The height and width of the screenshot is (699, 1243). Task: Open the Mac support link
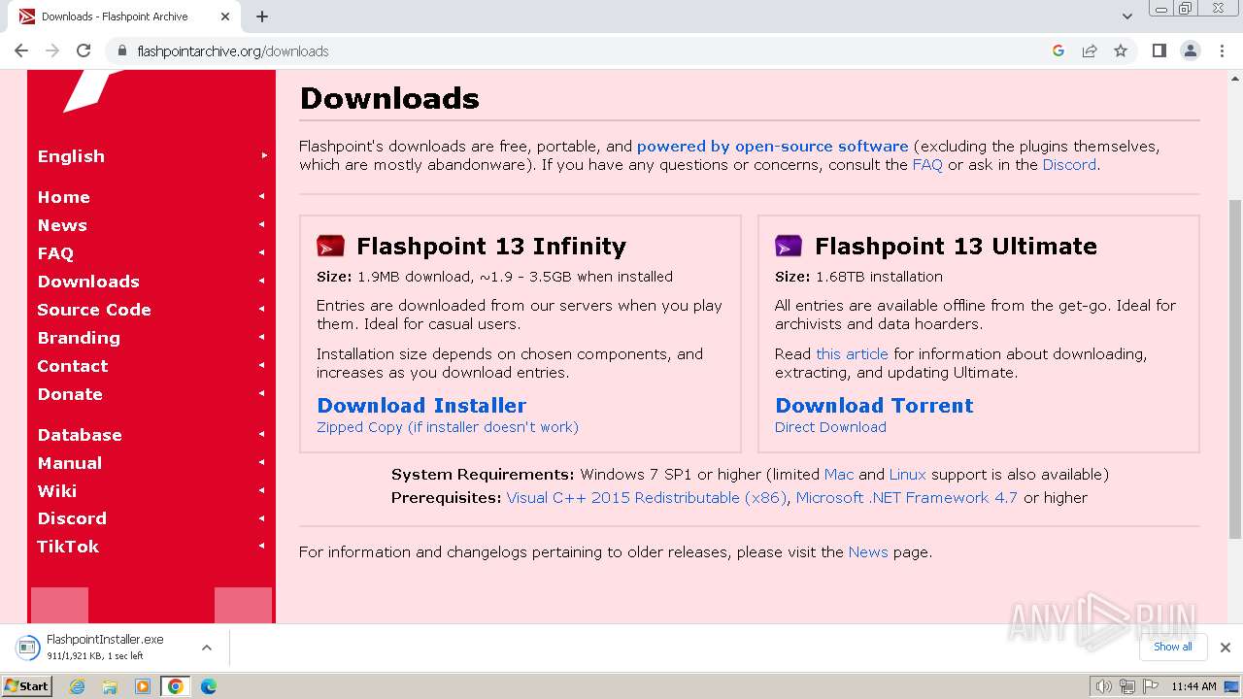coord(839,475)
